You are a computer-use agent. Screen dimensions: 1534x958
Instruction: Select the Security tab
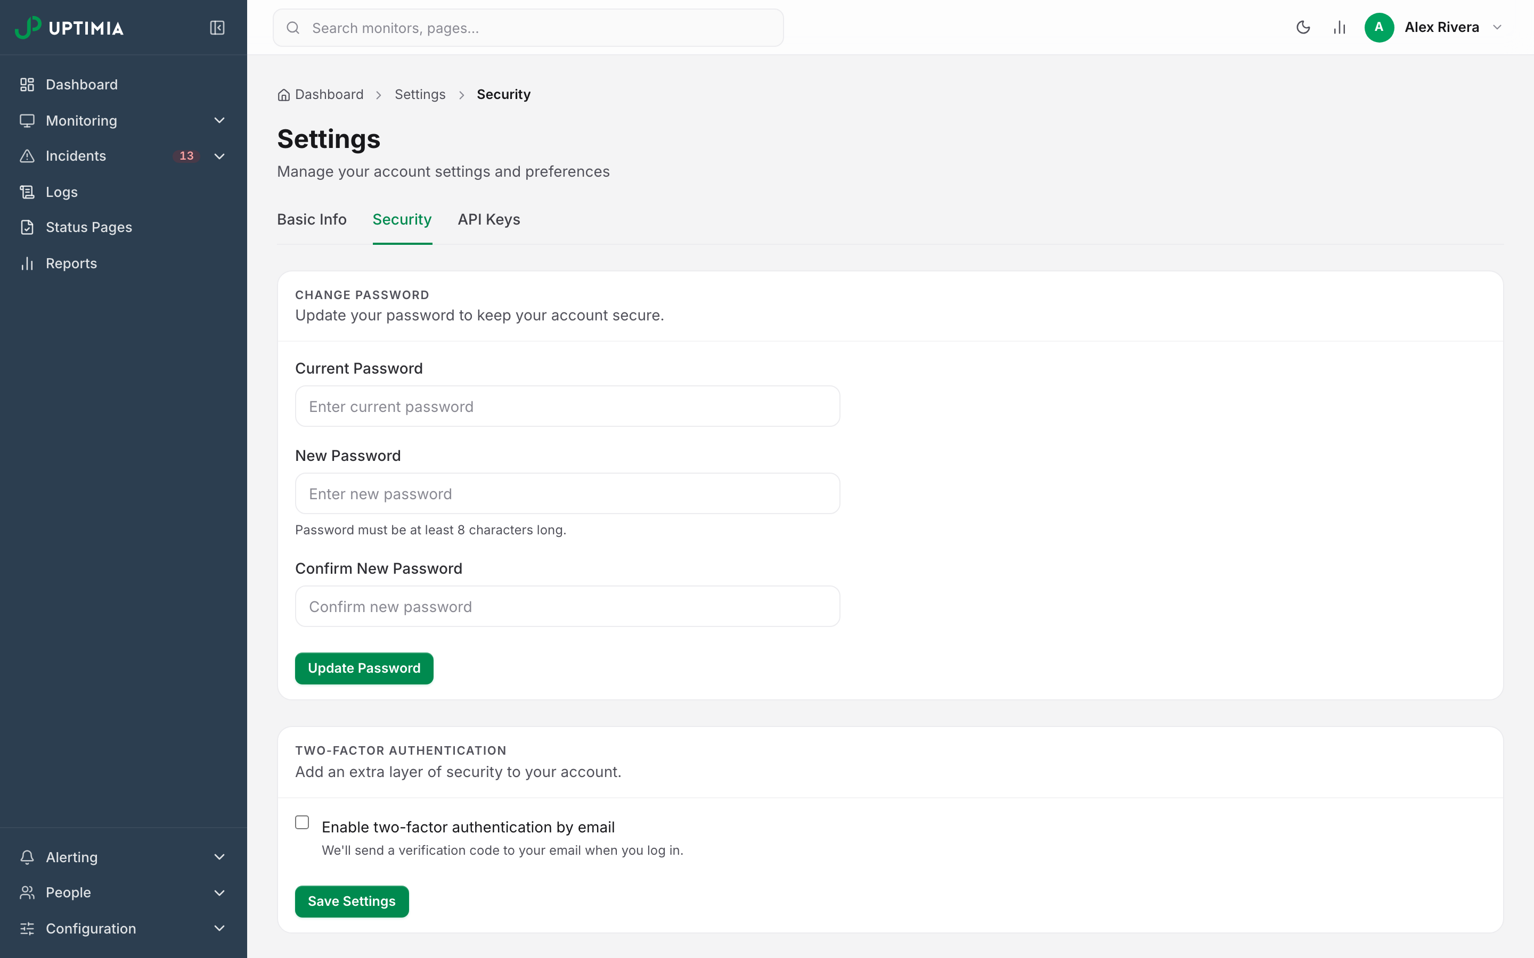[x=402, y=219]
